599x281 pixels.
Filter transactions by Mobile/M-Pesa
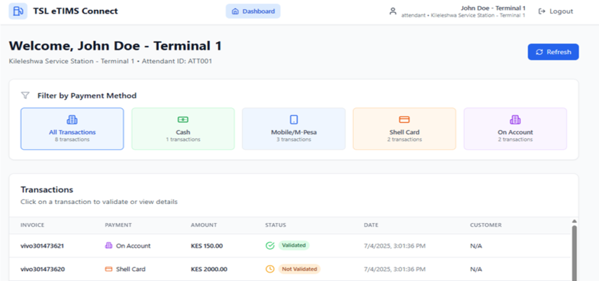point(294,129)
